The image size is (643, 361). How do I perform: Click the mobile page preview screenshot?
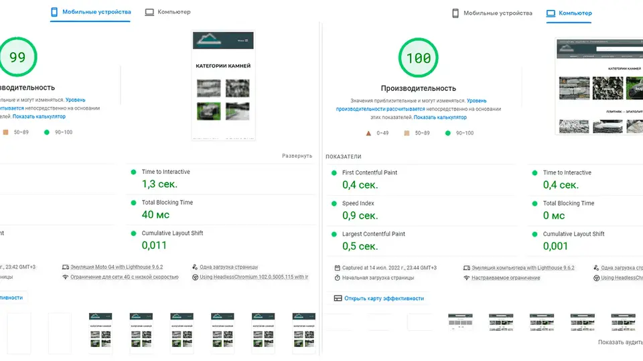pos(223,85)
